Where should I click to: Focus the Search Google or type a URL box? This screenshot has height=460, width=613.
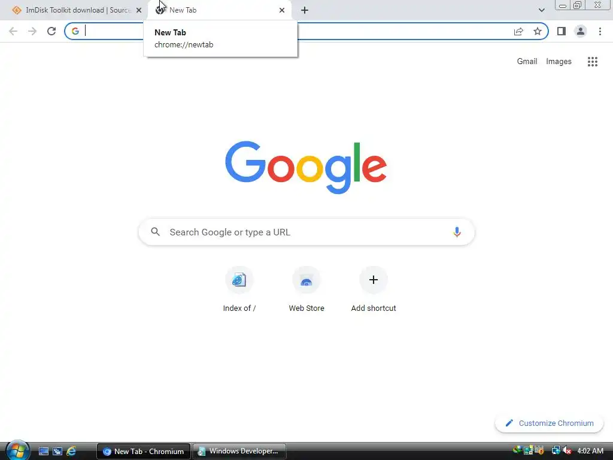[x=306, y=232]
